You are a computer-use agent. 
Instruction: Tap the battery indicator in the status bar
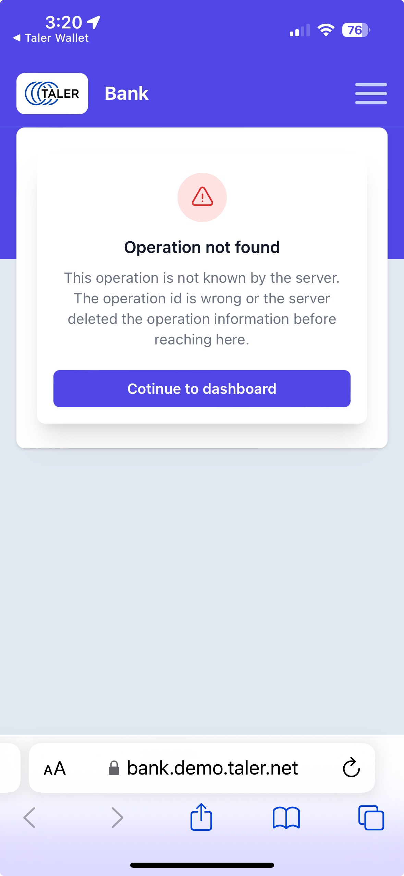click(x=356, y=30)
